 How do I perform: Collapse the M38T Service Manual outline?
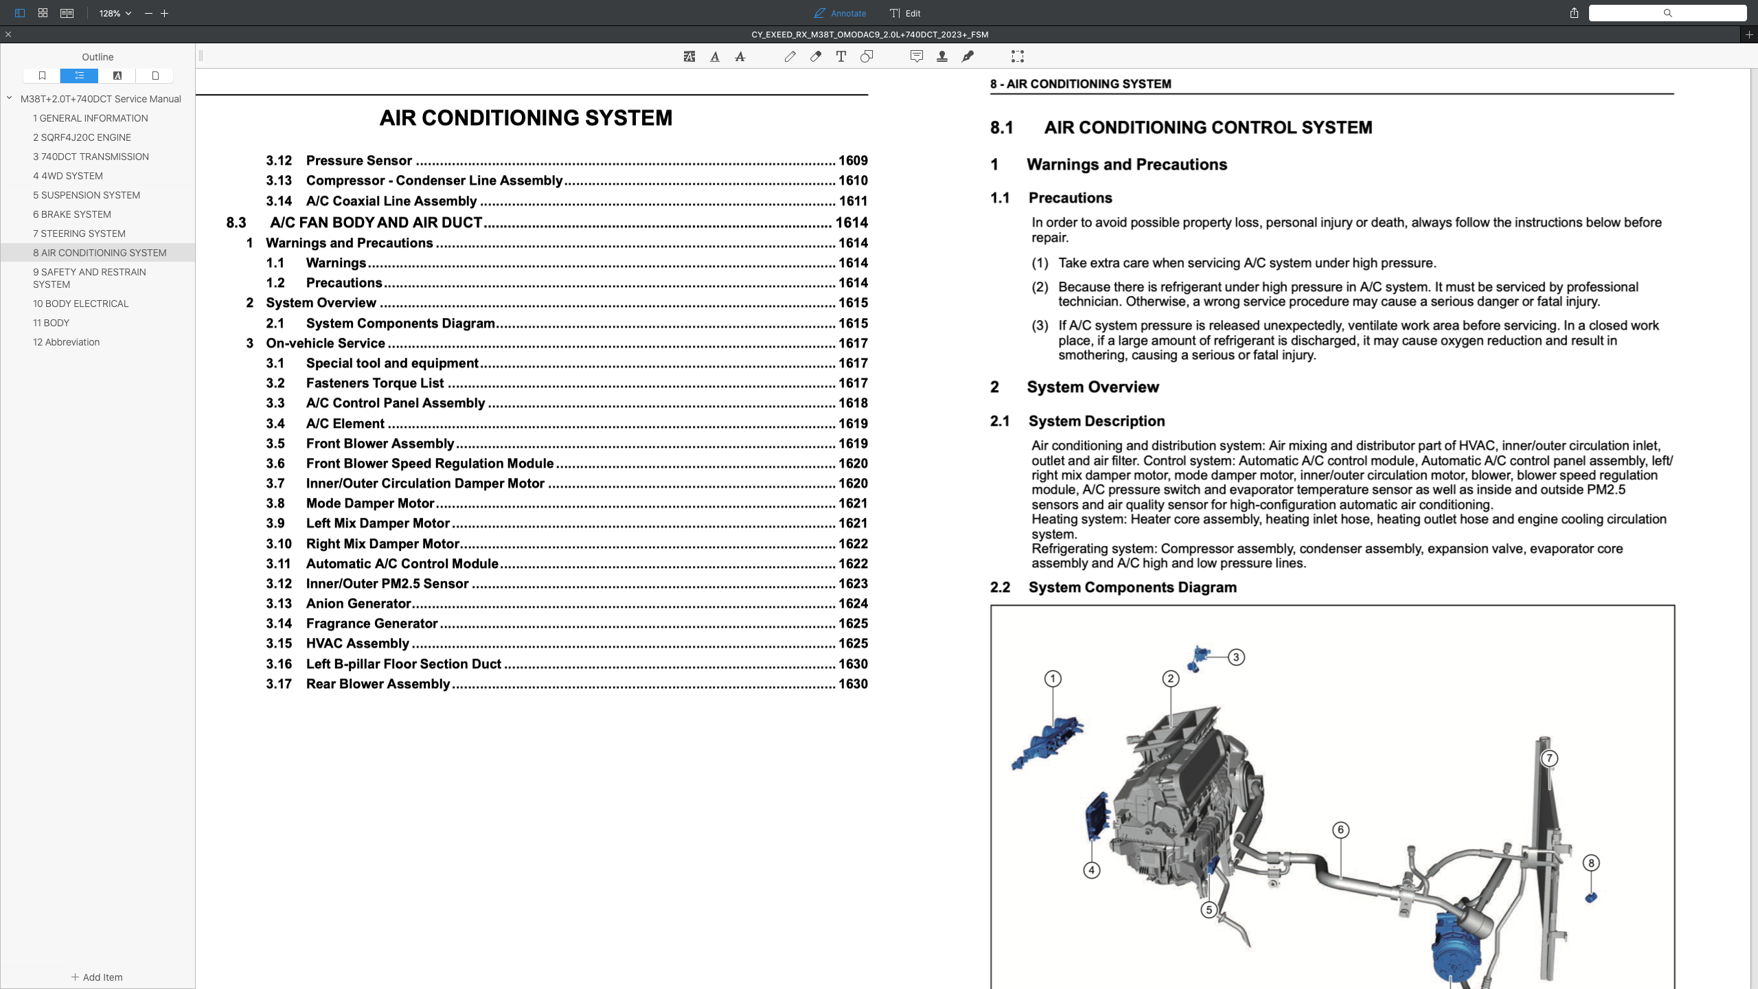click(x=9, y=98)
